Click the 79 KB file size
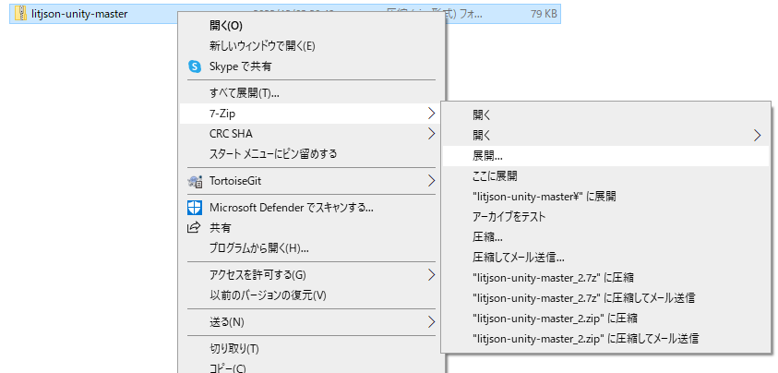This screenshot has height=373, width=778. pos(544,14)
